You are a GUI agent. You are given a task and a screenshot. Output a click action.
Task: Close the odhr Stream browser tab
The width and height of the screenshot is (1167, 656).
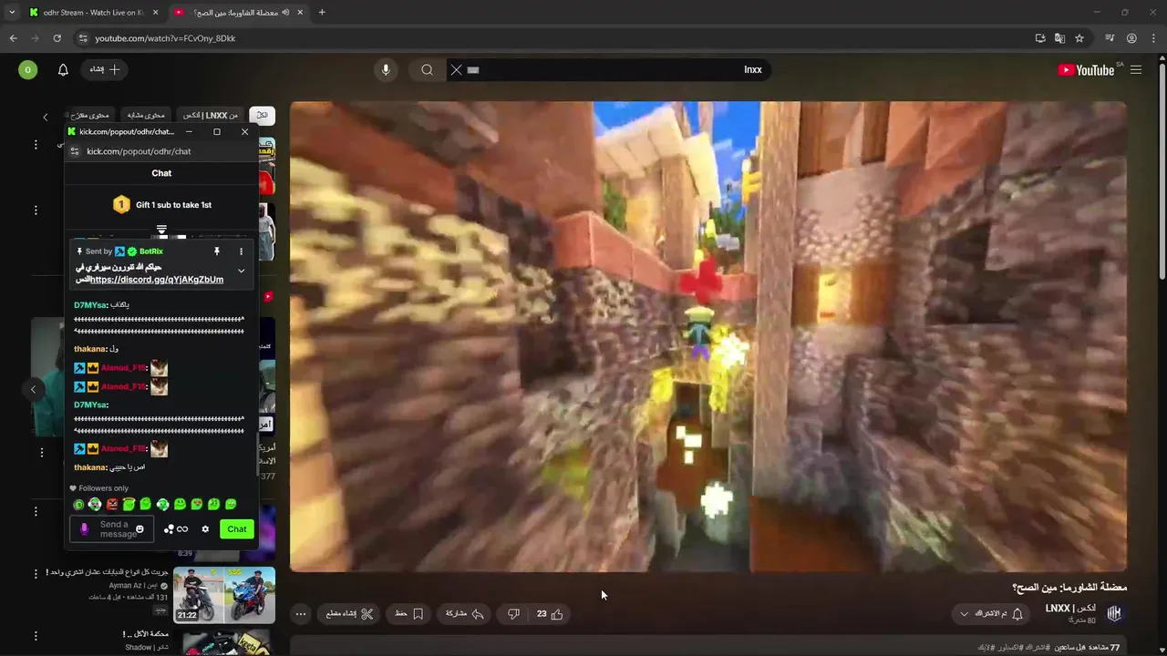pyautogui.click(x=155, y=13)
